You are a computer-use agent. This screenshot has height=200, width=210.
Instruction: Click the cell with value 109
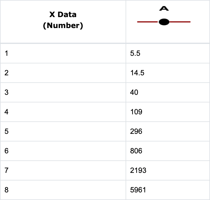click(136, 112)
